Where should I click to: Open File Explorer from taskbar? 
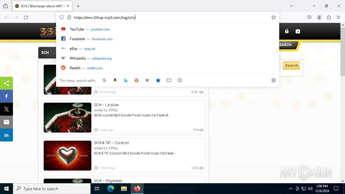[124, 189]
